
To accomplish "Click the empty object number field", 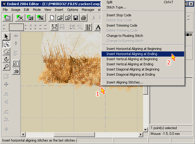I will (x=16, y=27).
